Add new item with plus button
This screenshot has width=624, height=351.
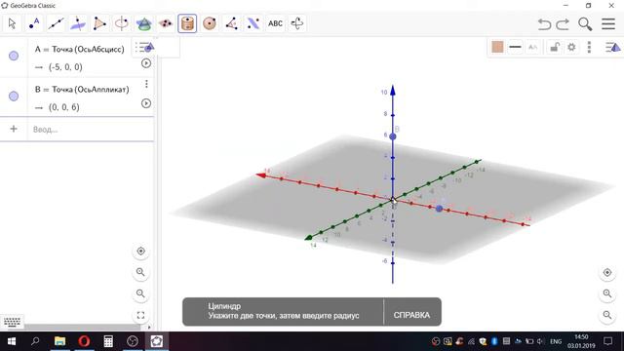[14, 129]
